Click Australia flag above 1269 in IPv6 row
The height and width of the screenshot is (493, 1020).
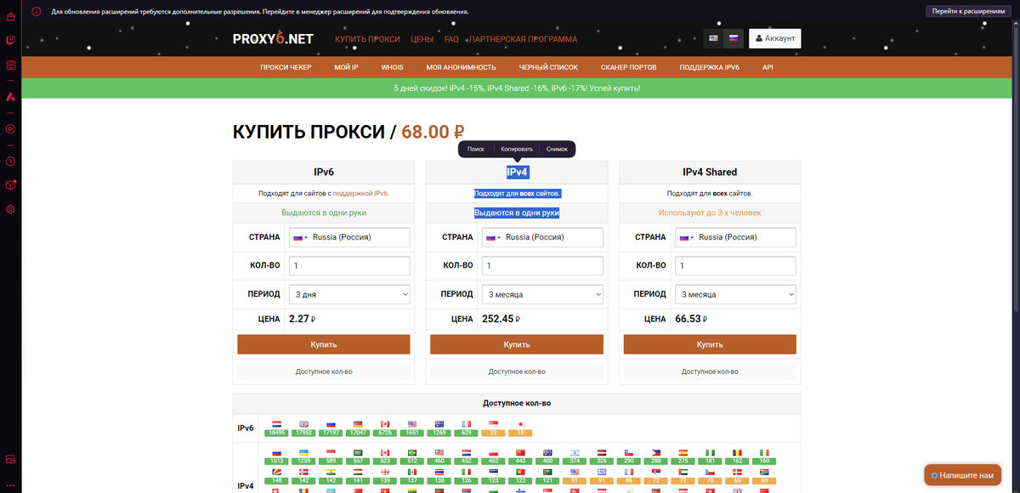click(x=439, y=423)
